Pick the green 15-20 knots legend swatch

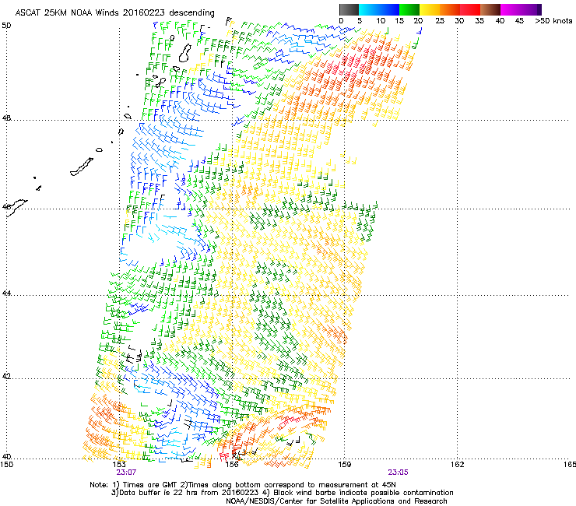pyautogui.click(x=409, y=9)
